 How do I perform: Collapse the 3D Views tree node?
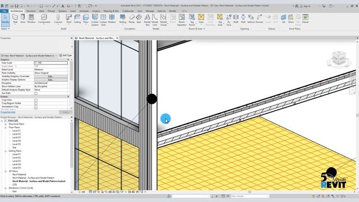[x=6, y=171]
